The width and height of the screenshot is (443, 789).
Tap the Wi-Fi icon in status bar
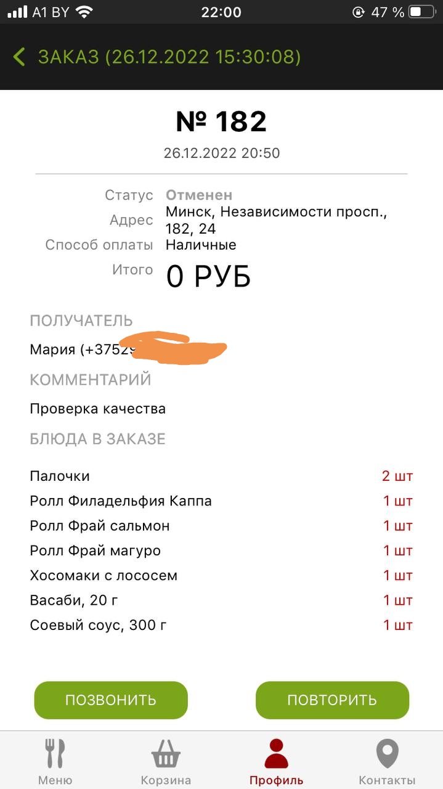click(x=84, y=12)
